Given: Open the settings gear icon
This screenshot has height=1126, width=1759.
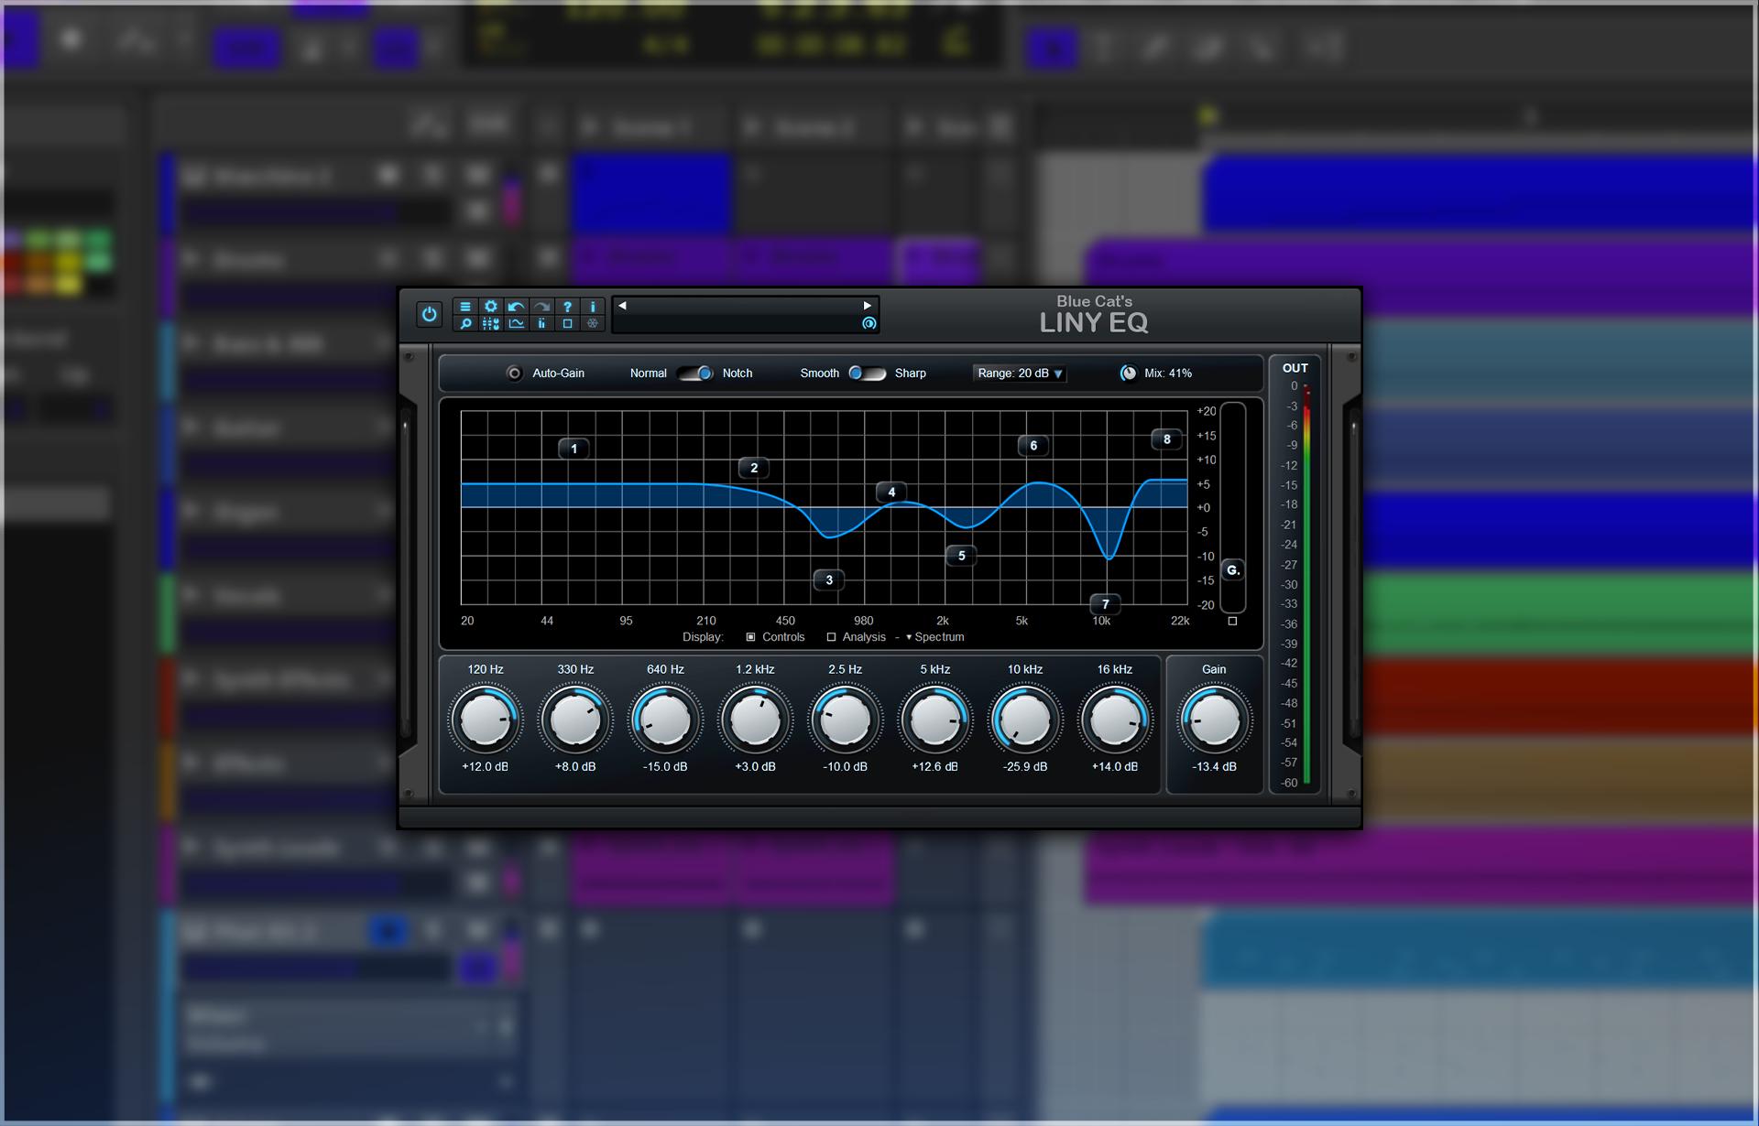Looking at the screenshot, I should tap(491, 307).
